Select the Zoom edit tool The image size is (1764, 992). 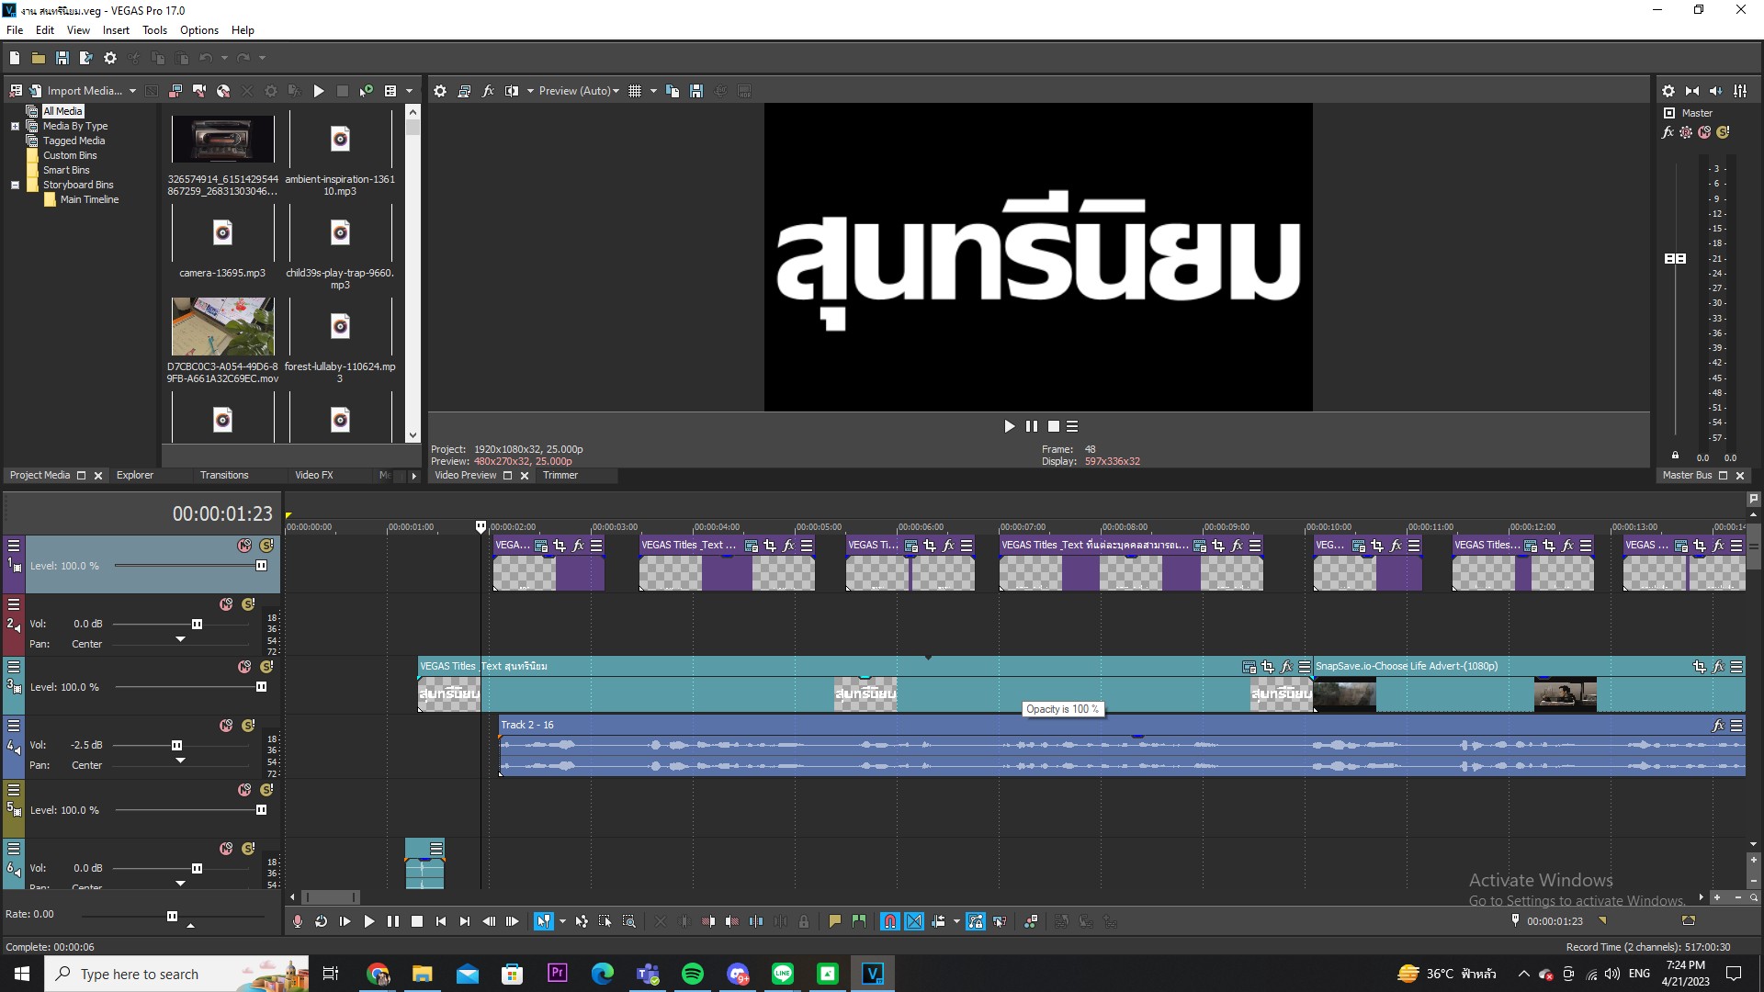(629, 921)
